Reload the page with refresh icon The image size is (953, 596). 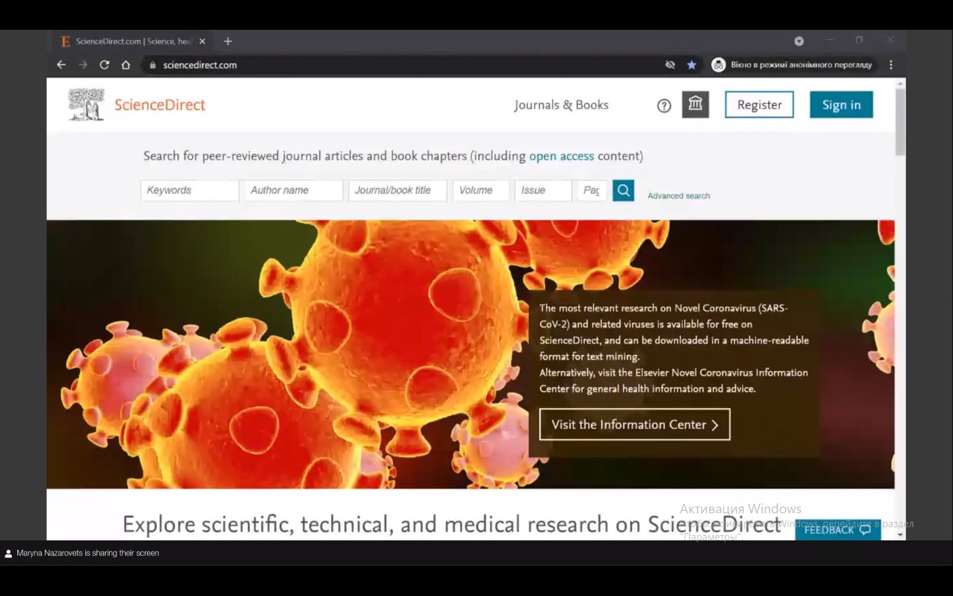[x=104, y=65]
